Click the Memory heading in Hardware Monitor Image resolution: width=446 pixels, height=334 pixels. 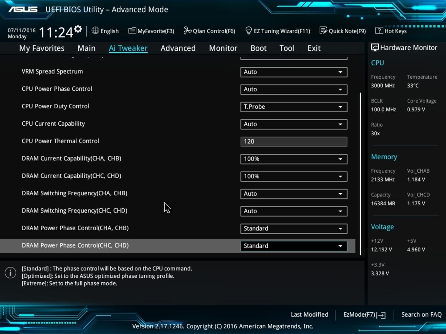point(384,157)
